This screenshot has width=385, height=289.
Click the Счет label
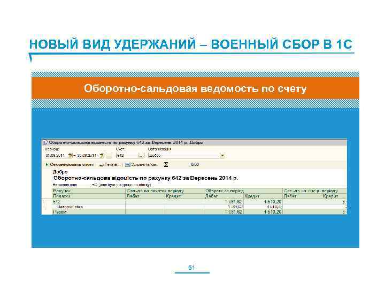(120, 149)
